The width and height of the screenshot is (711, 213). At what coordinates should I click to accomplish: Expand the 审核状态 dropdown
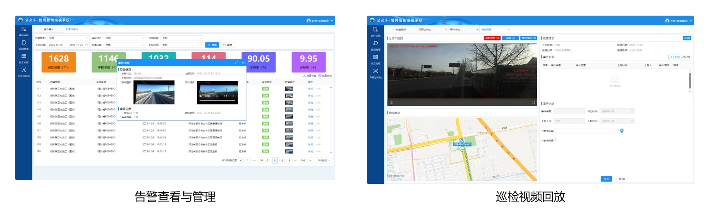124,38
